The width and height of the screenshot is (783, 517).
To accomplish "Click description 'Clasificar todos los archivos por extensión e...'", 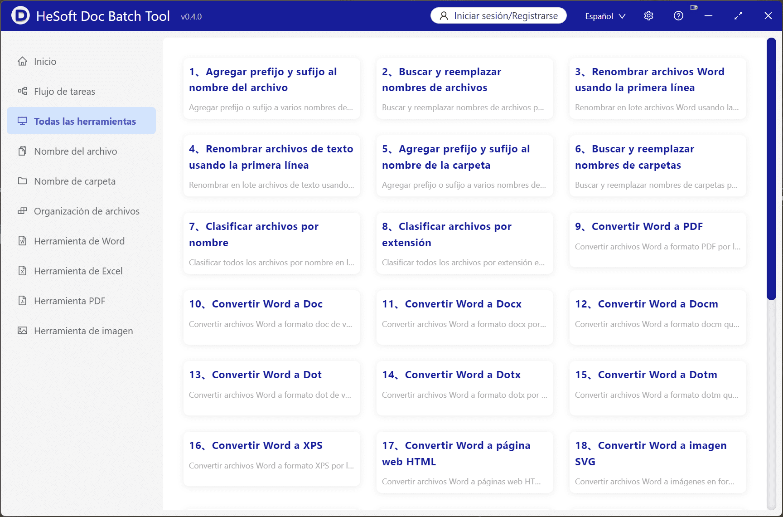I will point(463,263).
